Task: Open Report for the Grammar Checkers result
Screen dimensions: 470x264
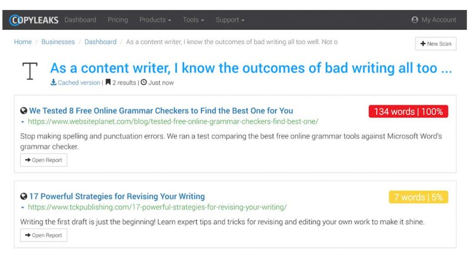Action: pyautogui.click(x=43, y=160)
